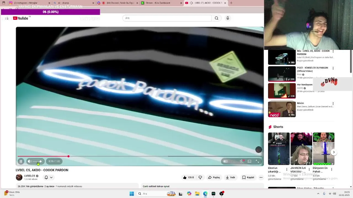Switch to theater mode

250,161
